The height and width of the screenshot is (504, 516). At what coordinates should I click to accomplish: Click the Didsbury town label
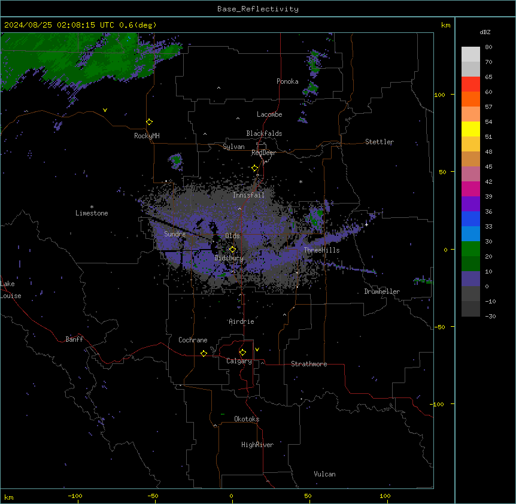click(x=229, y=258)
